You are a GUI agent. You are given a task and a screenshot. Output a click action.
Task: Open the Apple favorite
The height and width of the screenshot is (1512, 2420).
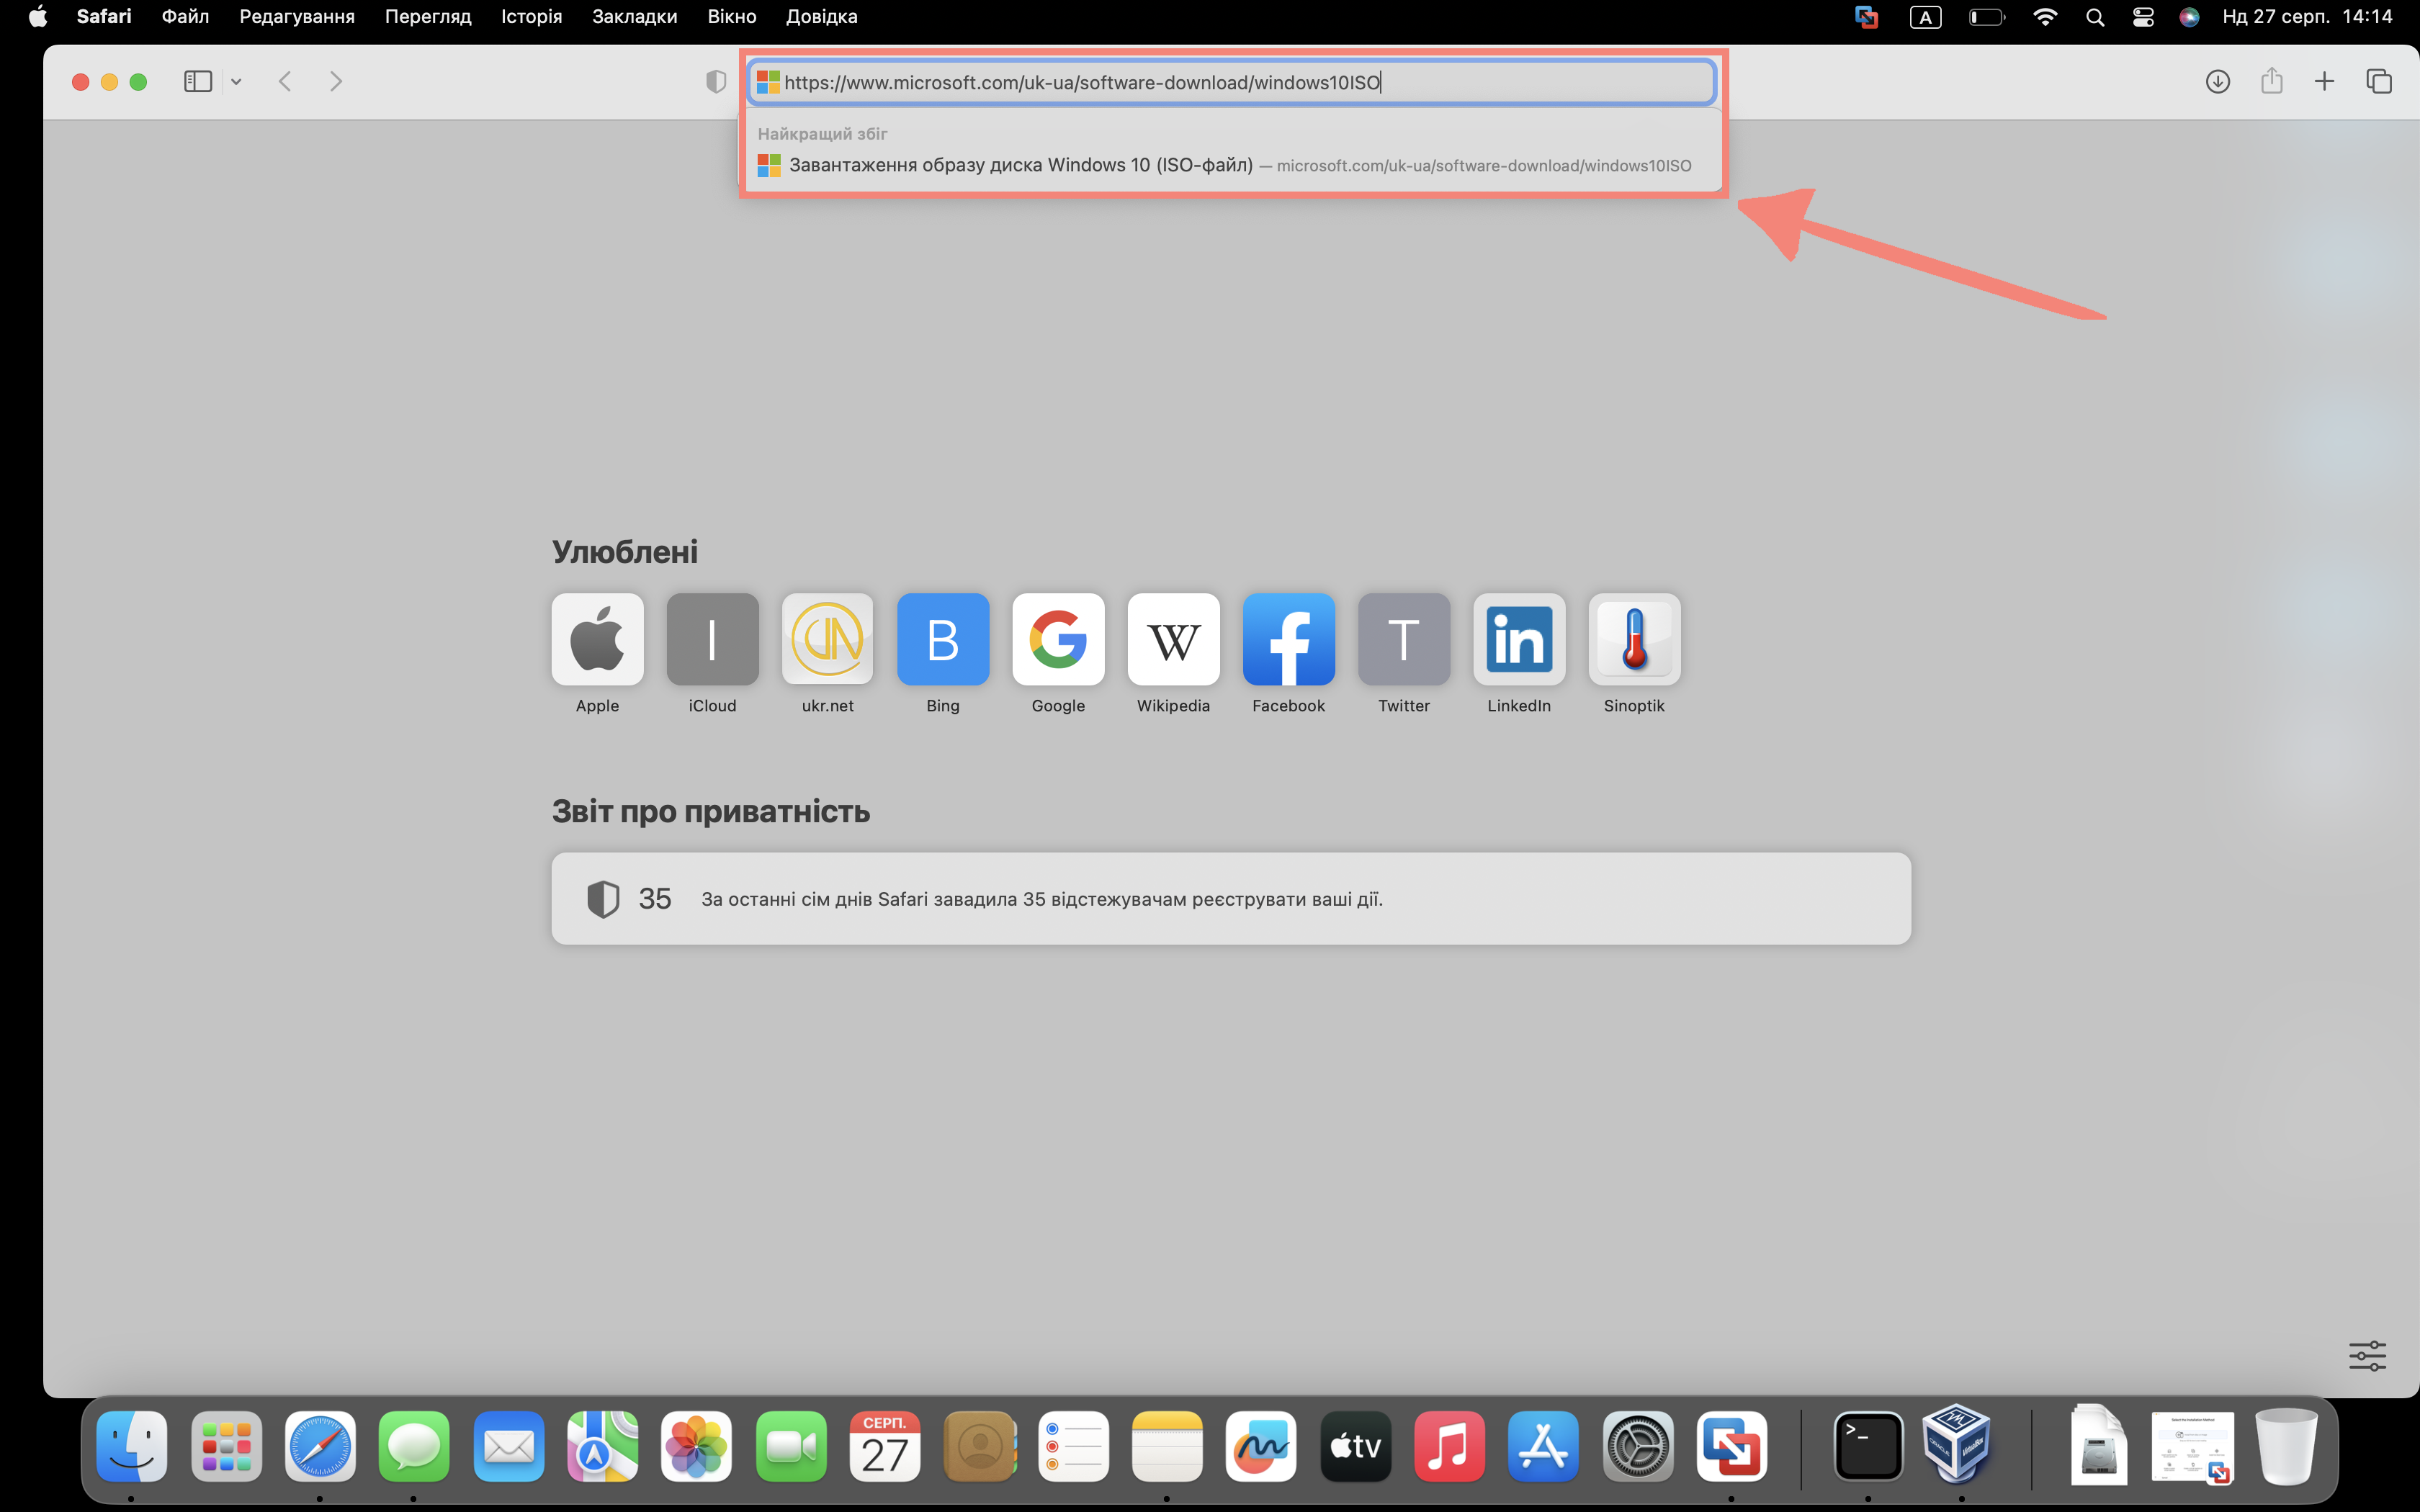click(x=597, y=639)
